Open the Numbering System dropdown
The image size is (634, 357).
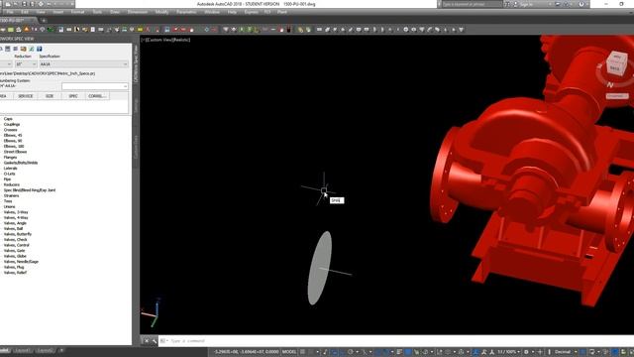click(95, 86)
